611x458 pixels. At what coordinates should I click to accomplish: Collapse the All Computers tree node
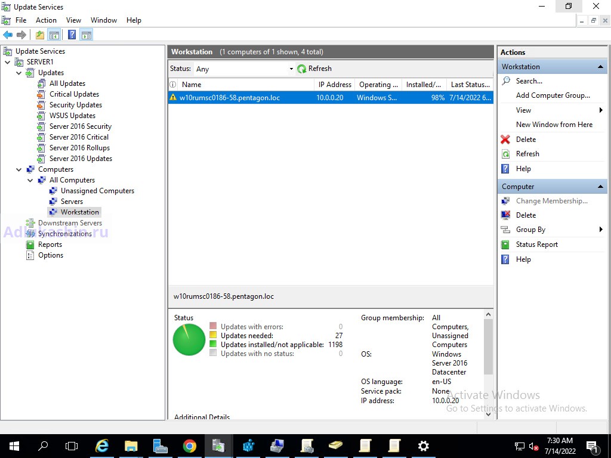tap(30, 180)
